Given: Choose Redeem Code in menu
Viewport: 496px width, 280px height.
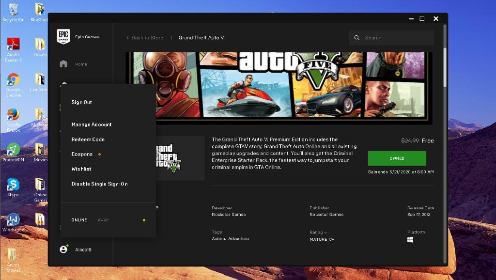Looking at the screenshot, I should [x=88, y=139].
